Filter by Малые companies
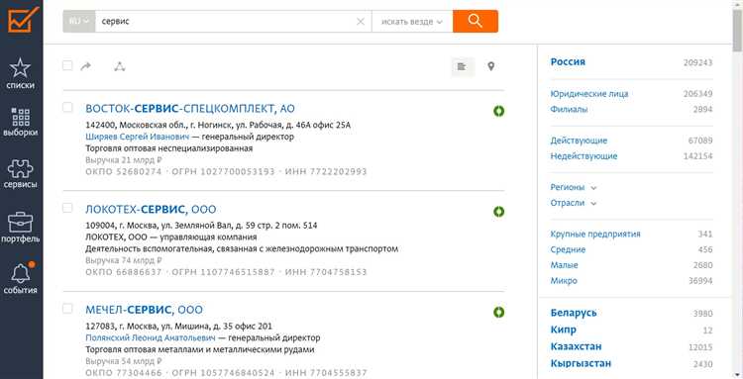Image resolution: width=743 pixels, height=379 pixels. pos(565,265)
